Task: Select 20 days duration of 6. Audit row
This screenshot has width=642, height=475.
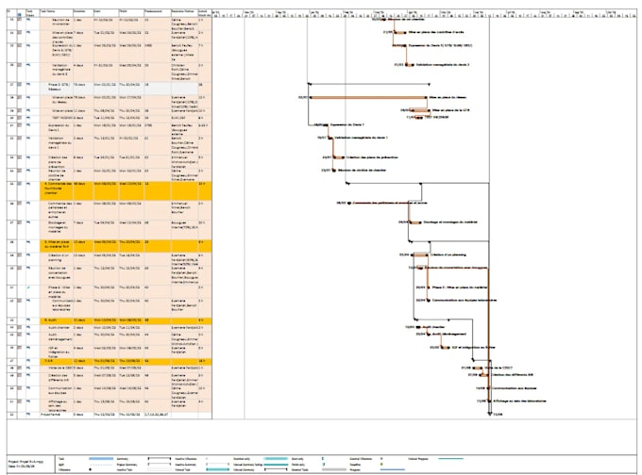Action: tap(83, 320)
